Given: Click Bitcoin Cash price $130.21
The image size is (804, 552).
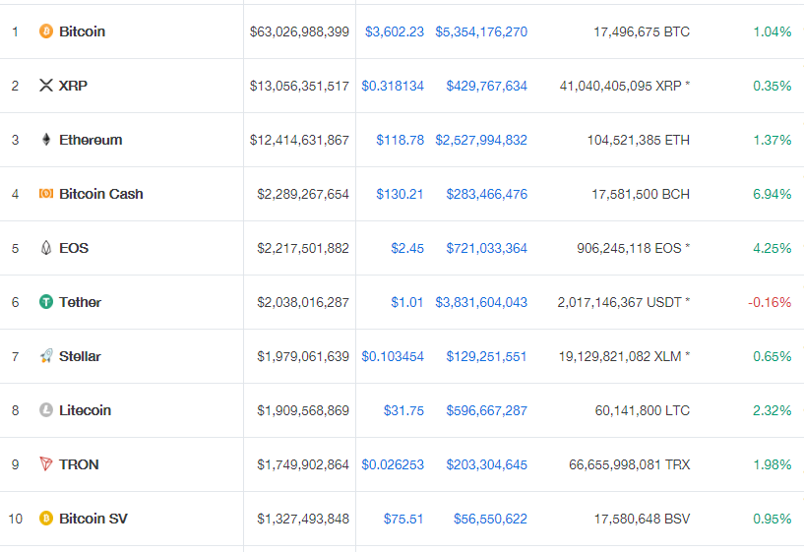Looking at the screenshot, I should coord(400,194).
